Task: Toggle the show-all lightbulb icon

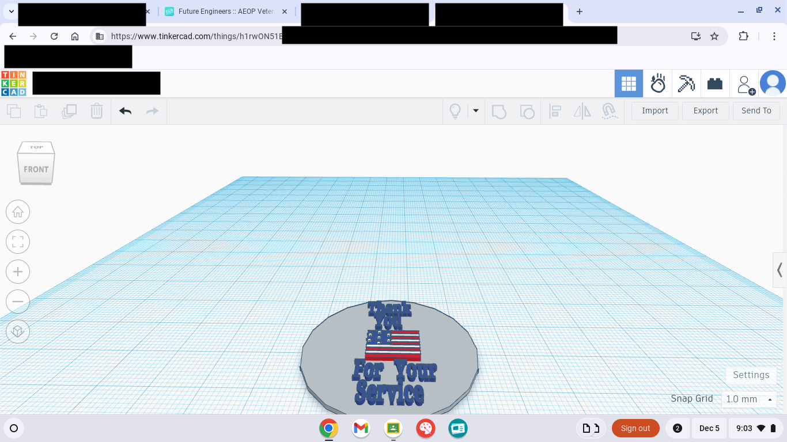Action: point(455,111)
